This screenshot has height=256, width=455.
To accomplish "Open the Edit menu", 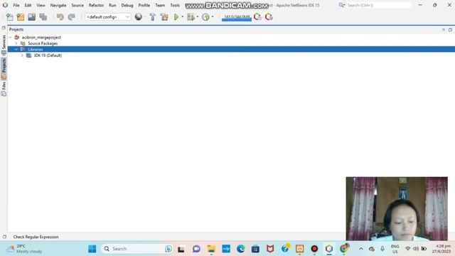I will (28, 5).
